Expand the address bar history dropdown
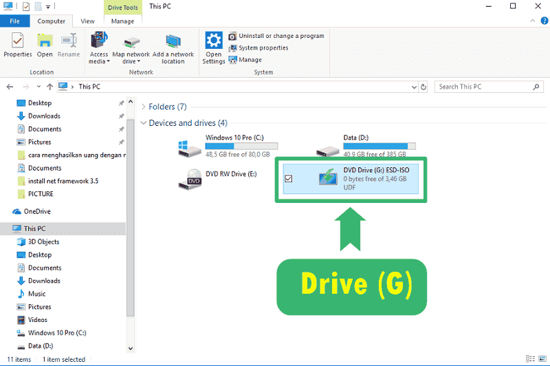 tap(414, 87)
